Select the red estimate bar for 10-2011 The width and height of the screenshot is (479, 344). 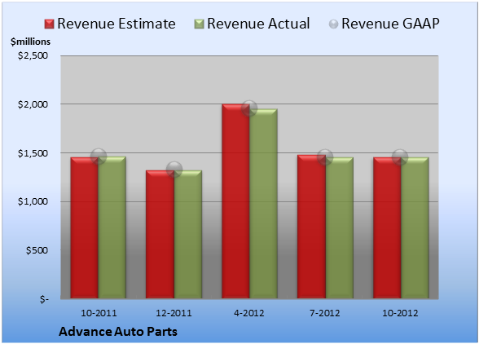85,227
